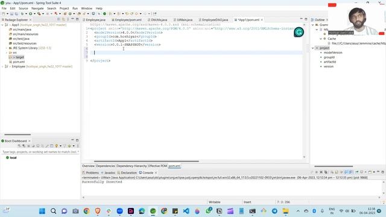The width and height of the screenshot is (386, 217).
Task: Open the Dependency Hierarchy POM tab
Action: point(131,166)
